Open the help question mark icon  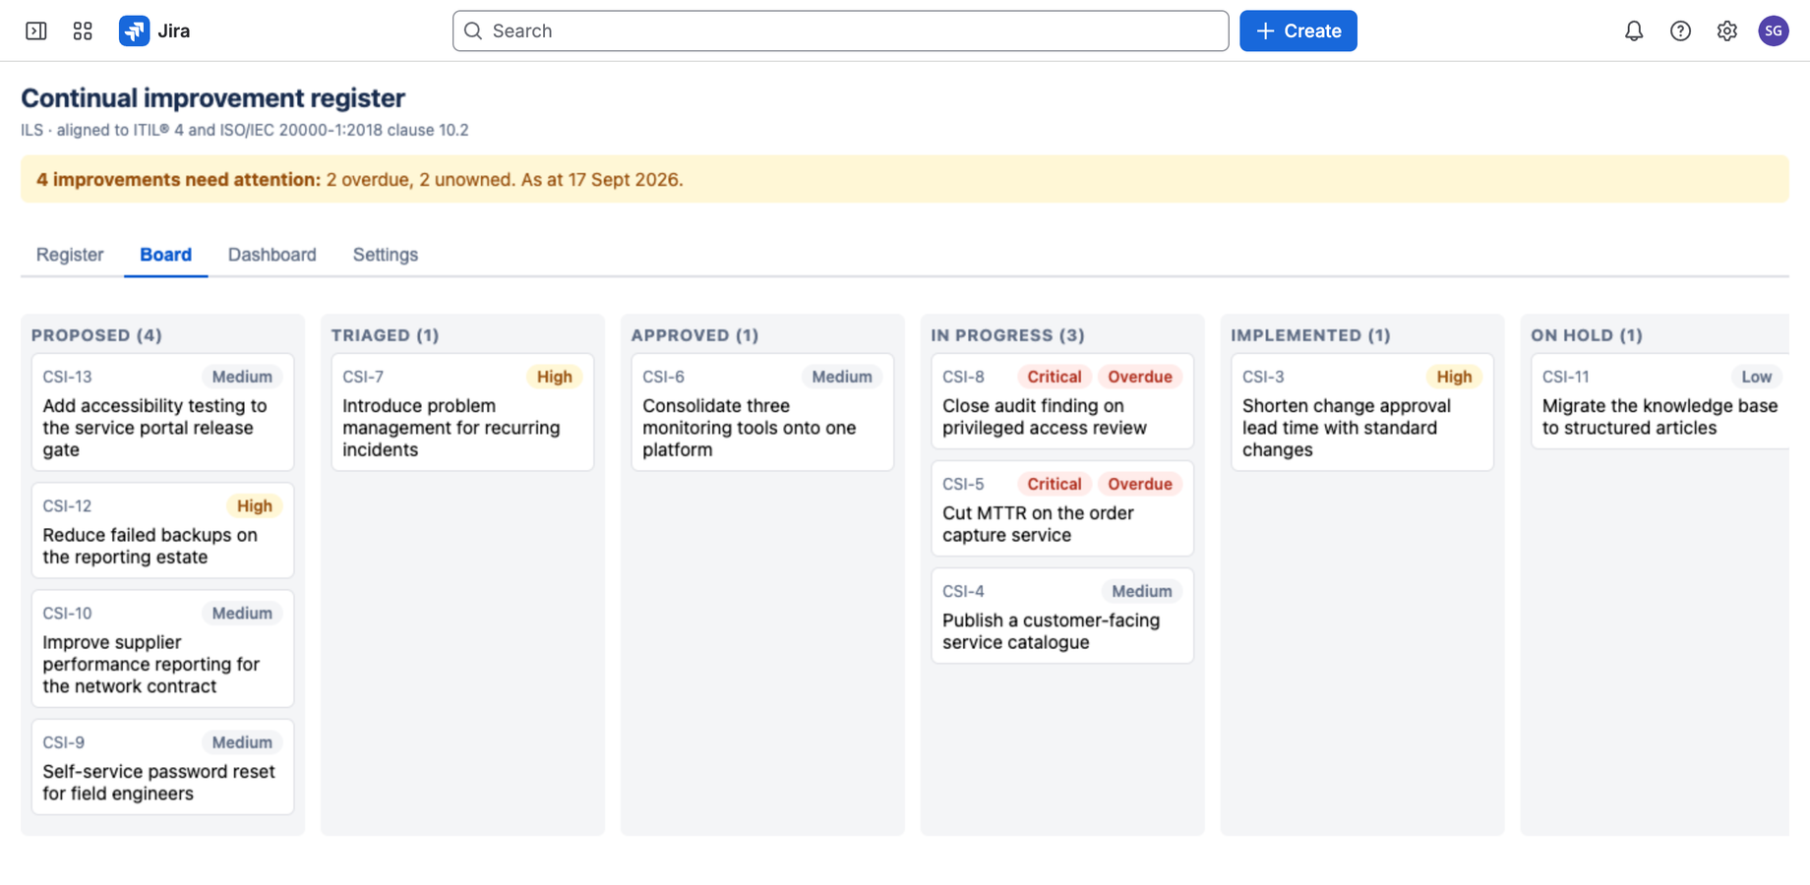pos(1680,30)
